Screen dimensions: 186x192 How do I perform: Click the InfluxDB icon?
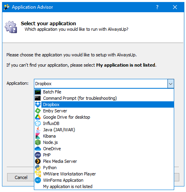click(38, 123)
